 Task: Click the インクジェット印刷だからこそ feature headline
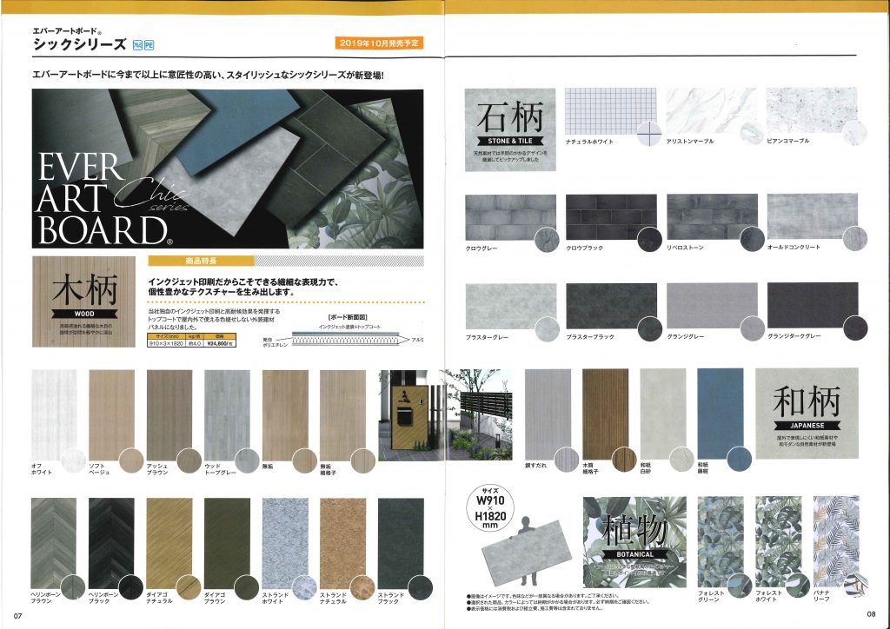[243, 287]
